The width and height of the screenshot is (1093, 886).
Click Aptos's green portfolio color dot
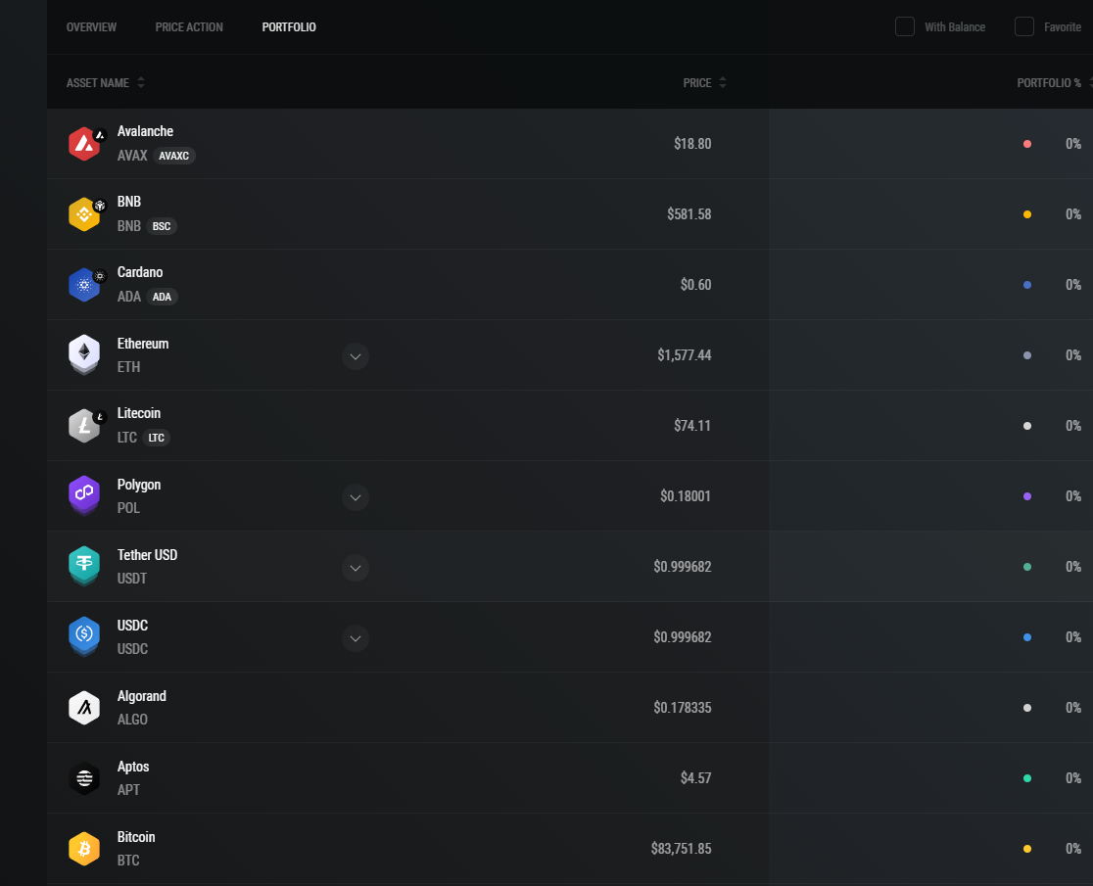pos(1026,778)
